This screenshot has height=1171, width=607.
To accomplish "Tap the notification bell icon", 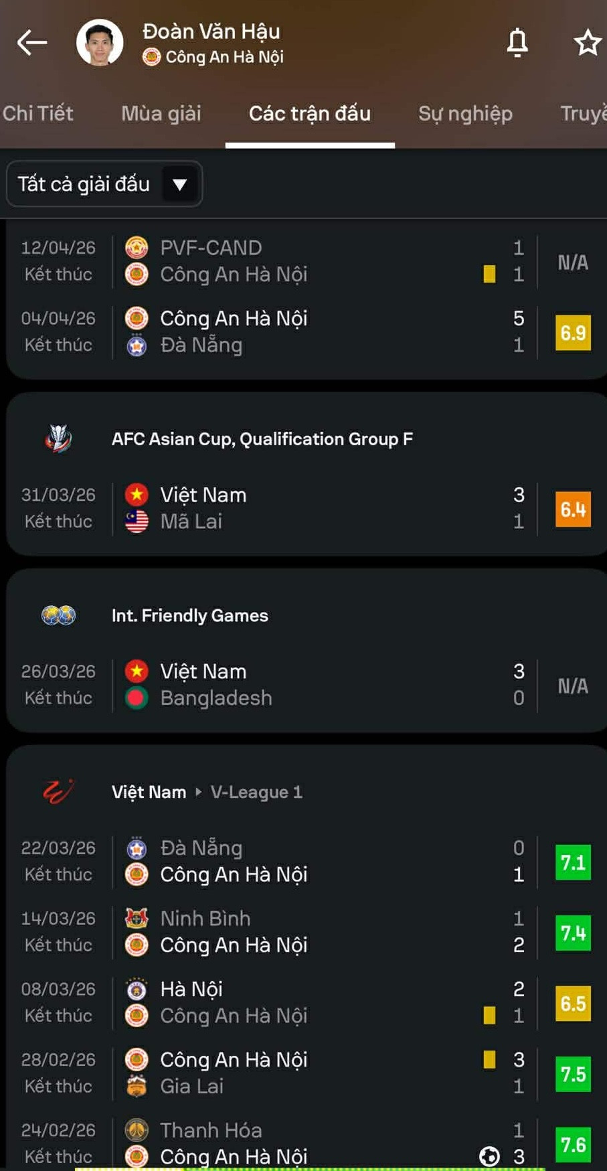I will click(517, 43).
